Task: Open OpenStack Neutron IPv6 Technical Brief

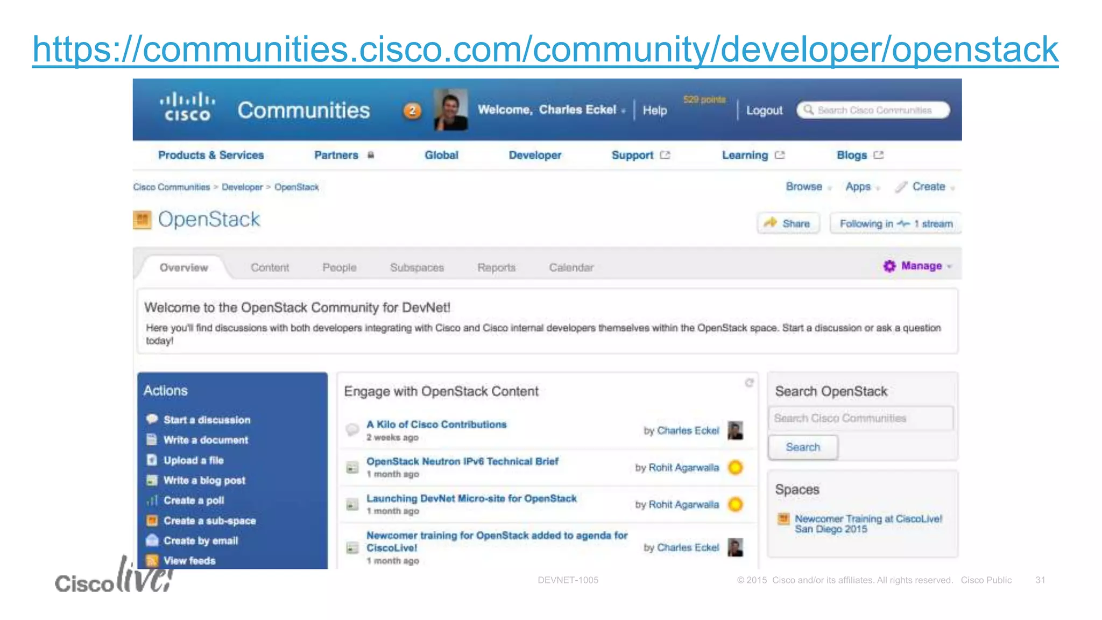Action: tap(462, 461)
